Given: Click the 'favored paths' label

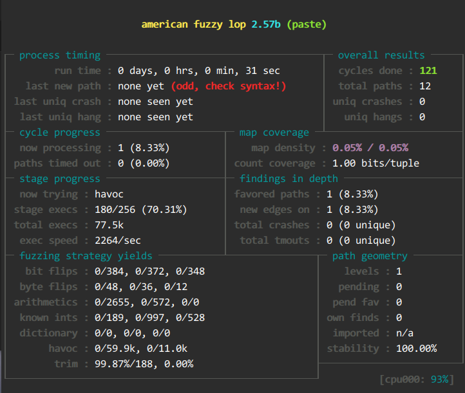Looking at the screenshot, I should [272, 194].
